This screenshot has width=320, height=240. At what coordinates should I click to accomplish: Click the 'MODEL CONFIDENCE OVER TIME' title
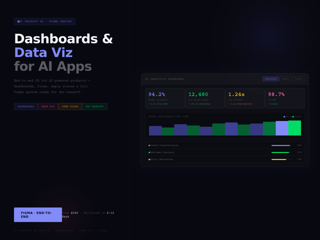tap(169, 116)
